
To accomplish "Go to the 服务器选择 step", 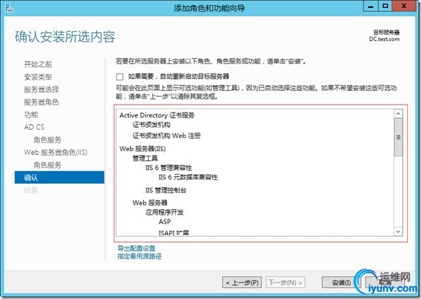I will point(41,90).
